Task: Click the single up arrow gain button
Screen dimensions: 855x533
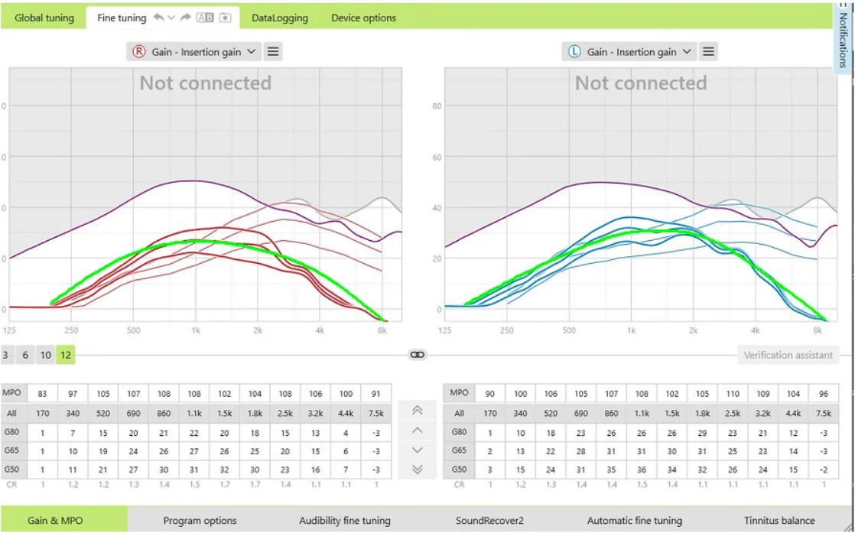Action: click(417, 431)
